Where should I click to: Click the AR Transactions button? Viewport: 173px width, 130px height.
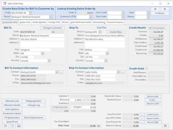tap(157, 28)
